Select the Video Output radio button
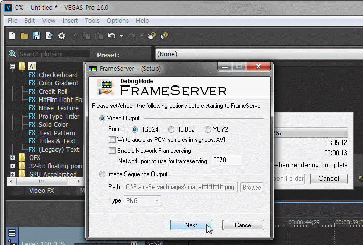The width and height of the screenshot is (363, 245). point(102,118)
